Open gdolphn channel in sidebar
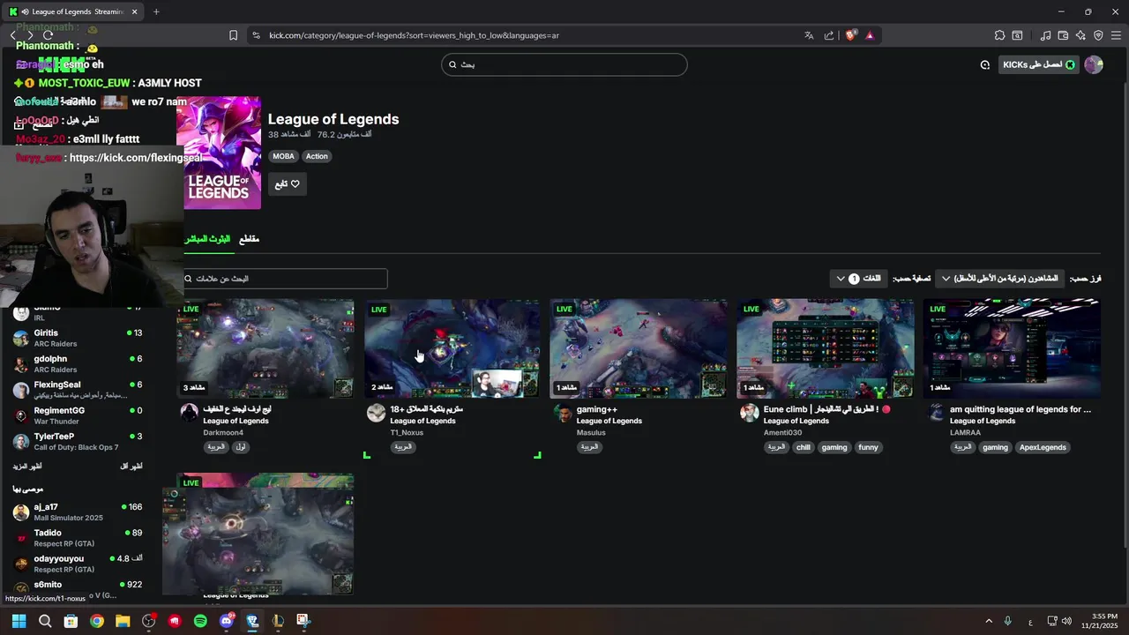1129x635 pixels. pos(78,363)
